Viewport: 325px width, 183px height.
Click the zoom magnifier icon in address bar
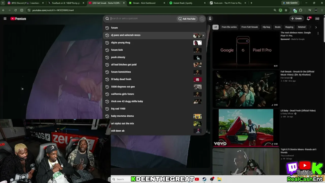275,10
